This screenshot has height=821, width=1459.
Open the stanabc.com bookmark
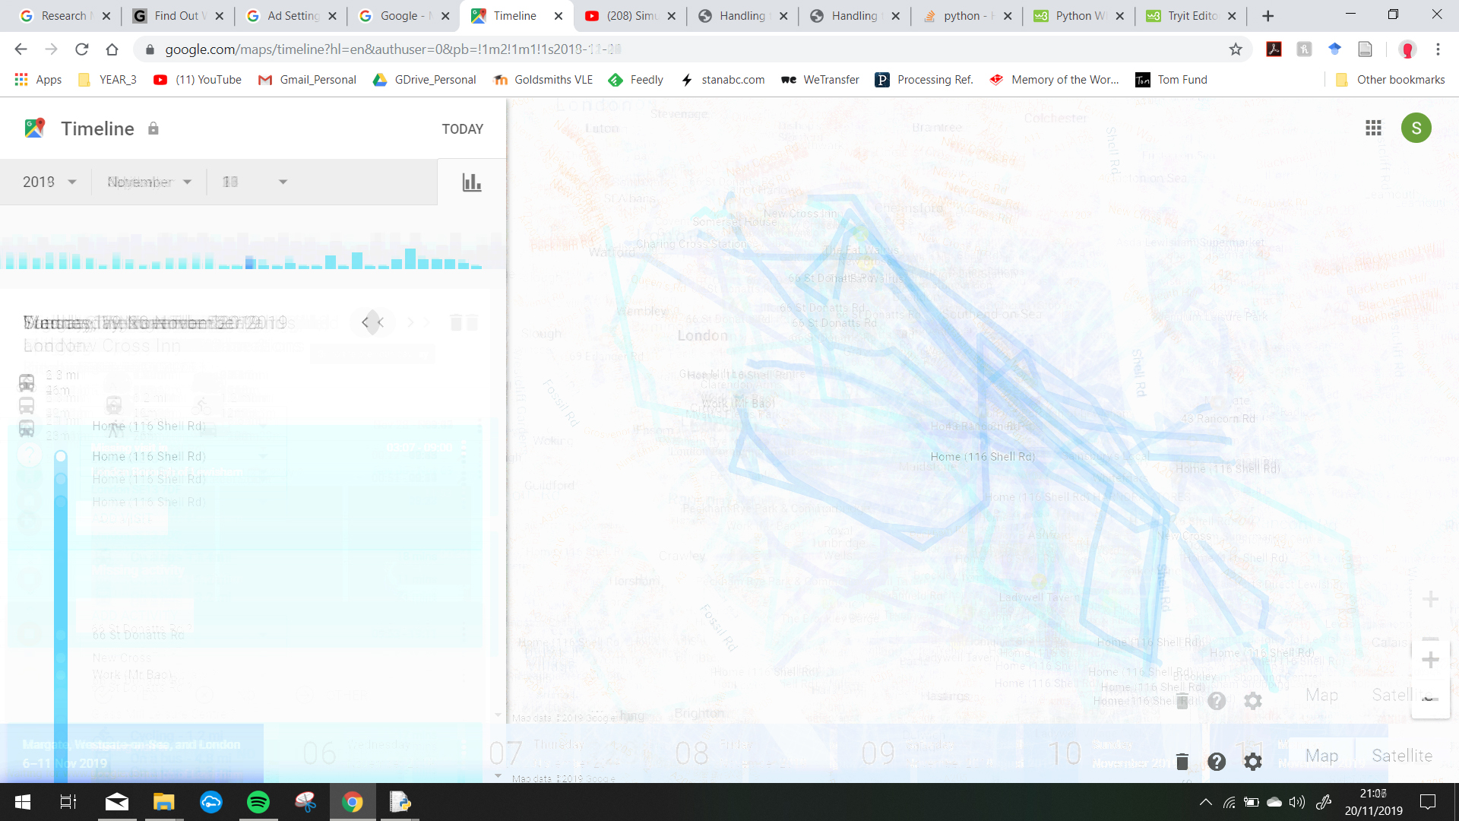click(x=723, y=80)
